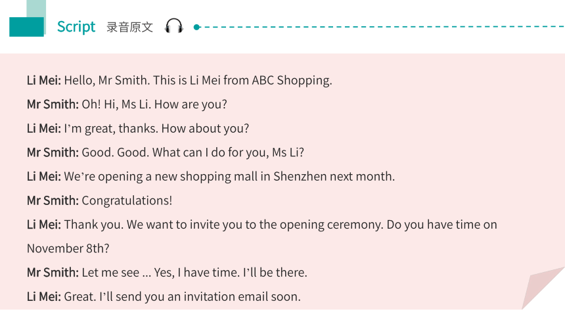Click 'I'll send you an invitation email soon.'

pyautogui.click(x=200, y=297)
